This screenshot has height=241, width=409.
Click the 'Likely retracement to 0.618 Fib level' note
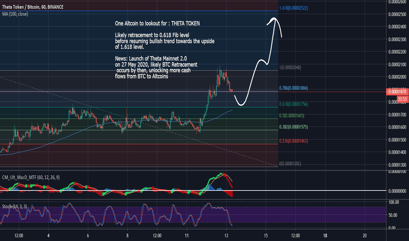point(165,41)
